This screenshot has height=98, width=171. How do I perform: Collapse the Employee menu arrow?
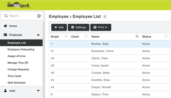(x=38, y=35)
